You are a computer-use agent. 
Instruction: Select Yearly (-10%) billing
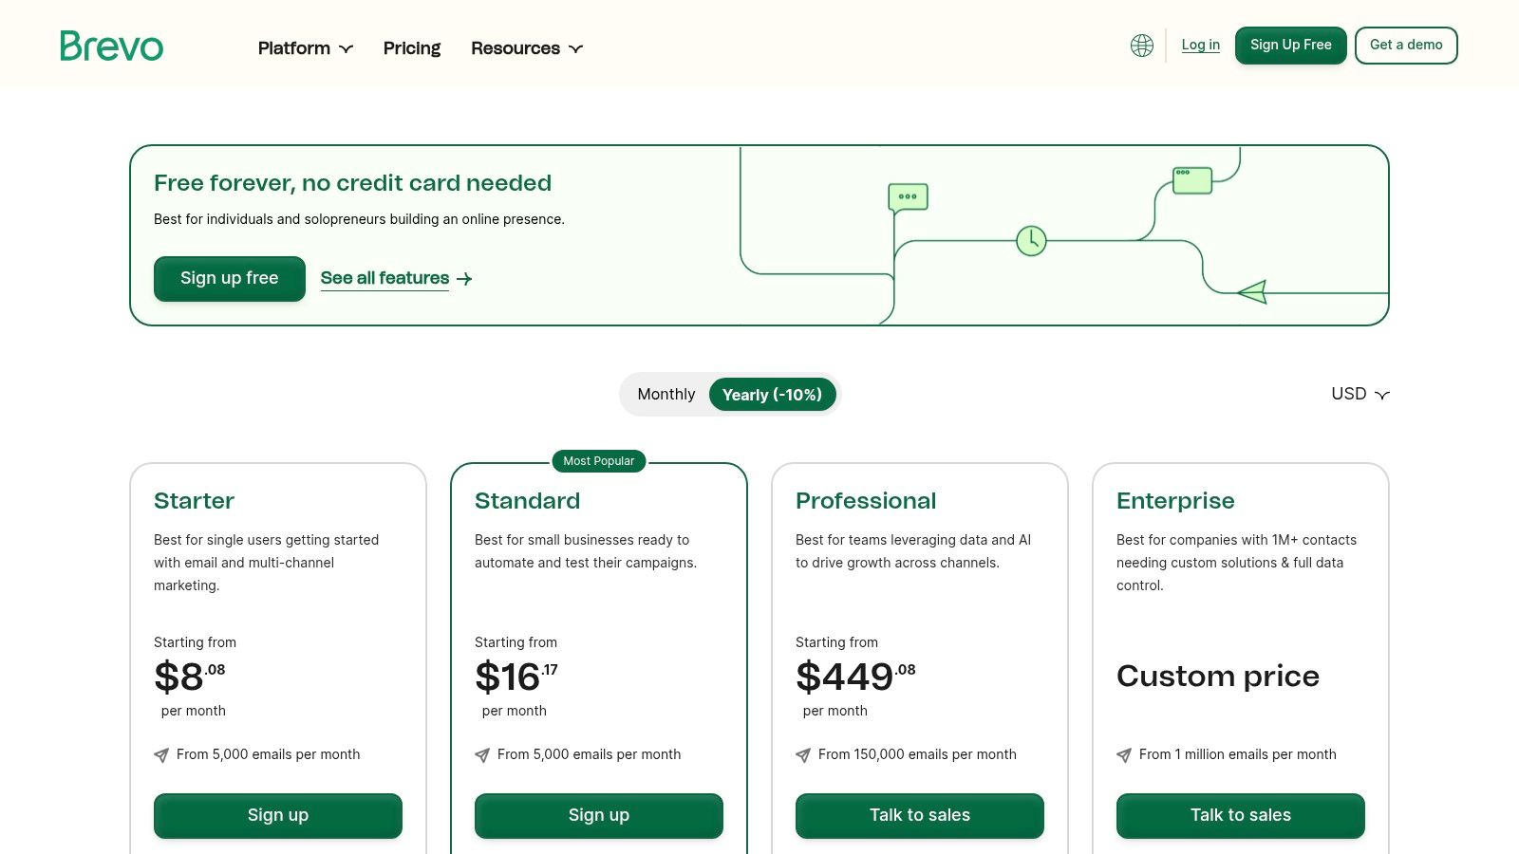772,395
